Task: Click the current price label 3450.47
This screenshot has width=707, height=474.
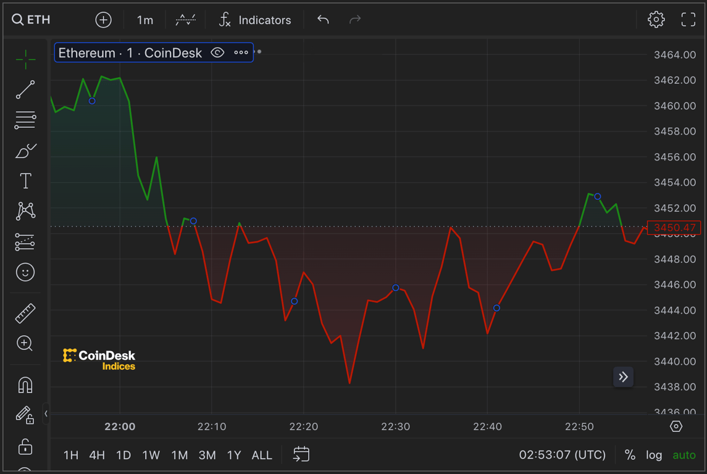Action: click(674, 228)
